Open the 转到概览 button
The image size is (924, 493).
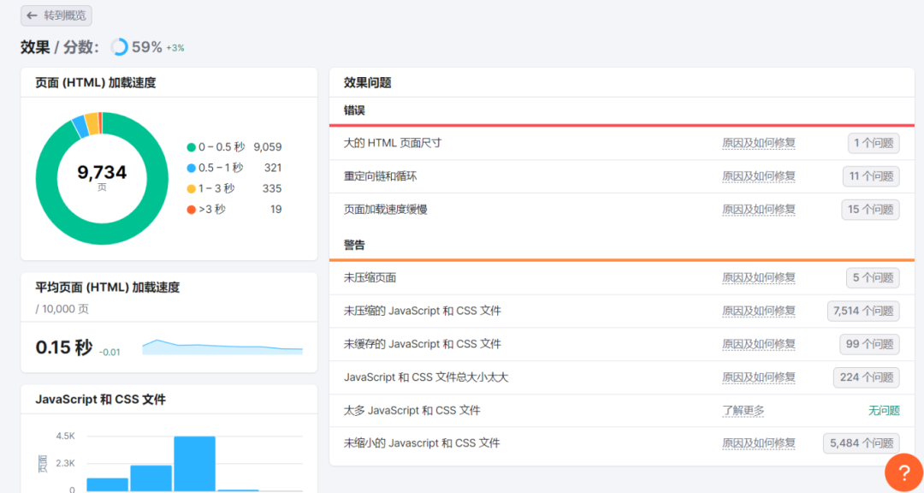pyautogui.click(x=56, y=15)
